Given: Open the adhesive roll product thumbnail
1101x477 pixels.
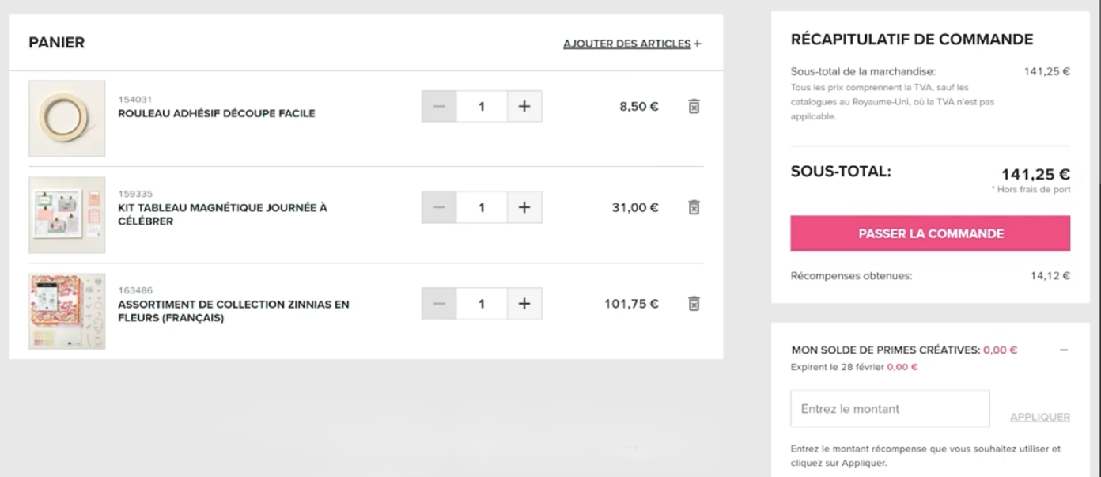Looking at the screenshot, I should (x=67, y=119).
